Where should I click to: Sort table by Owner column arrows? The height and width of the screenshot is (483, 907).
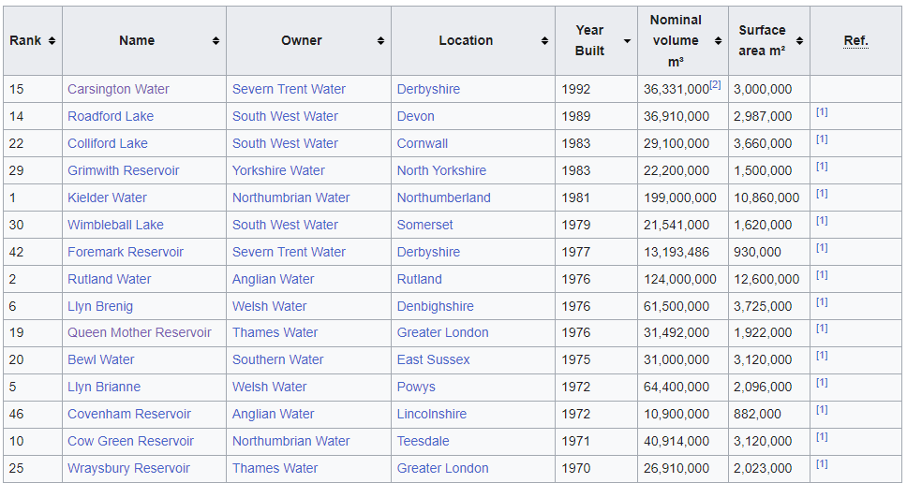coord(380,40)
